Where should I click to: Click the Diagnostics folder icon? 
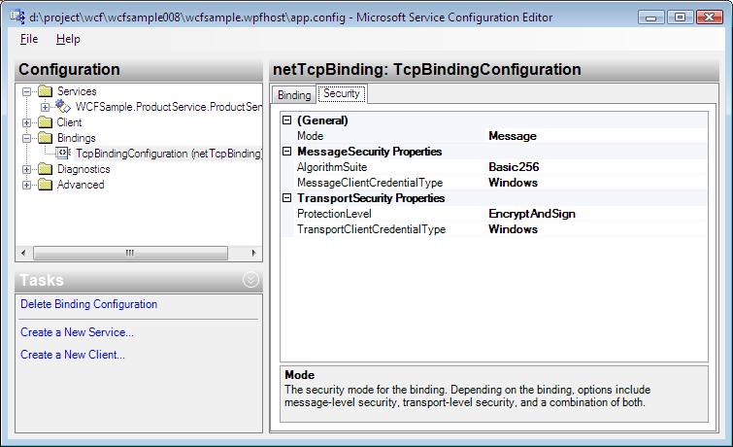[46, 169]
